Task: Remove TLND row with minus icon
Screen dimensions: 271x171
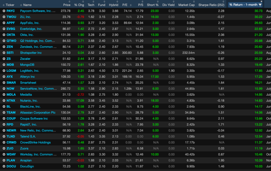Action: 4,136
